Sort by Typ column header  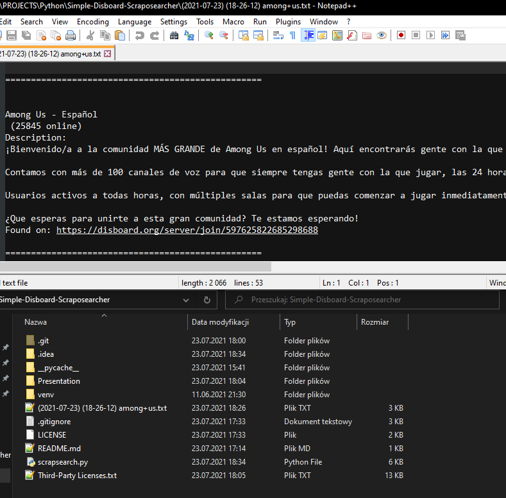[x=318, y=322]
